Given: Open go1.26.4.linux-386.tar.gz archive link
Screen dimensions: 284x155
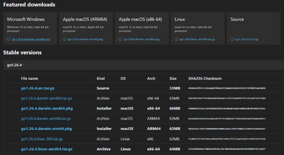Looking at the screenshot, I should coord(42,139).
